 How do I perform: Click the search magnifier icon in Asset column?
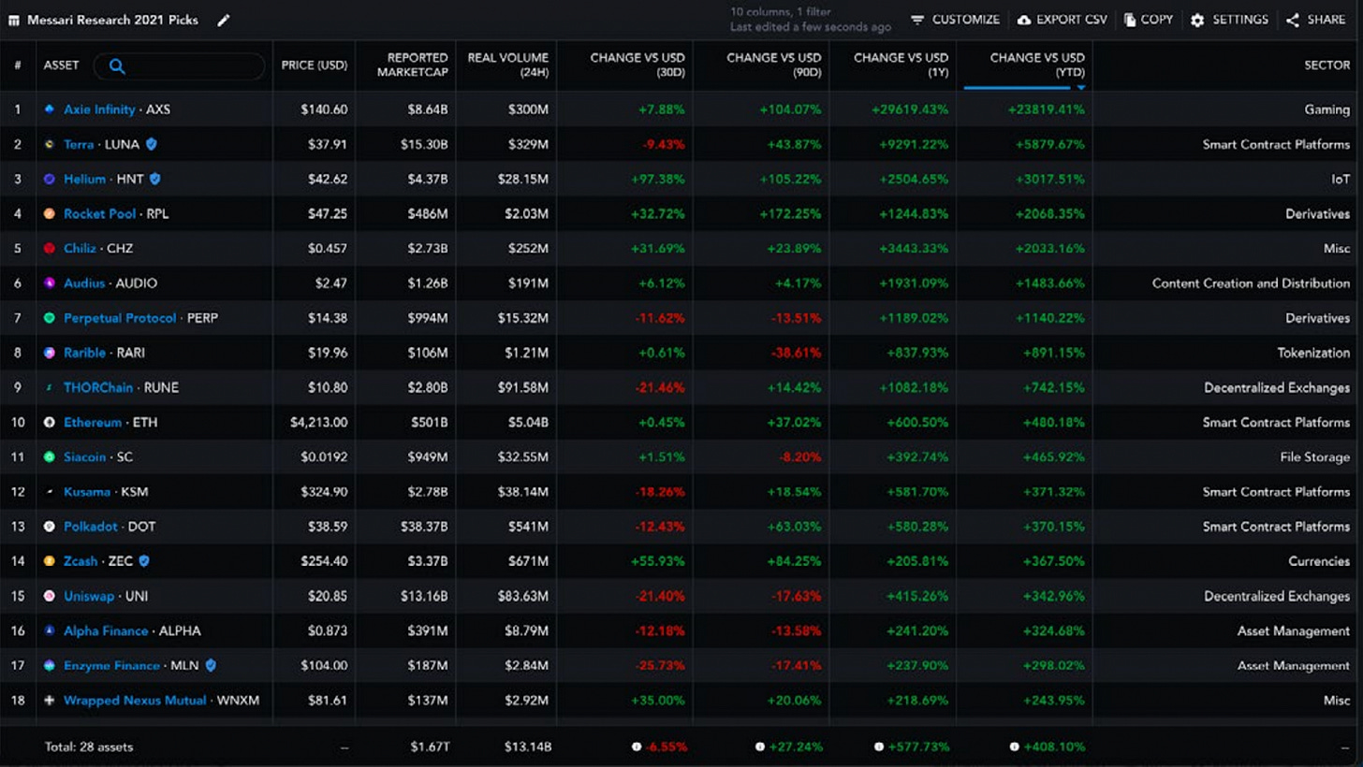[117, 65]
